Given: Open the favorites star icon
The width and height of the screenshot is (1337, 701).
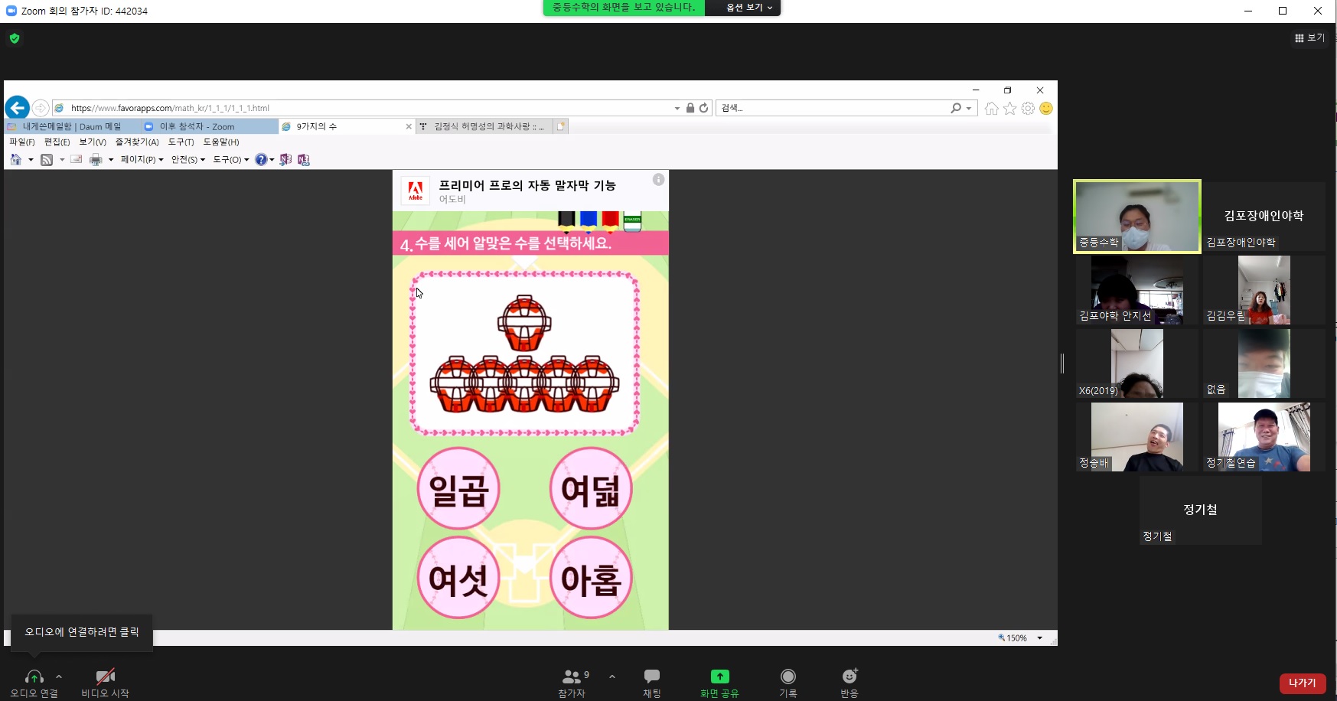Looking at the screenshot, I should click(x=1010, y=109).
